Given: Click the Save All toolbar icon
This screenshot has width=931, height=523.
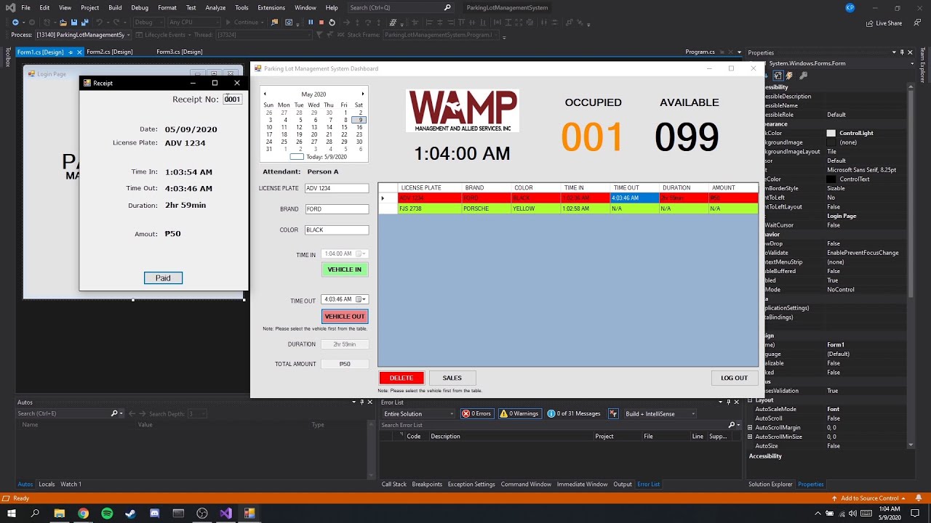Looking at the screenshot, I should (85, 23).
